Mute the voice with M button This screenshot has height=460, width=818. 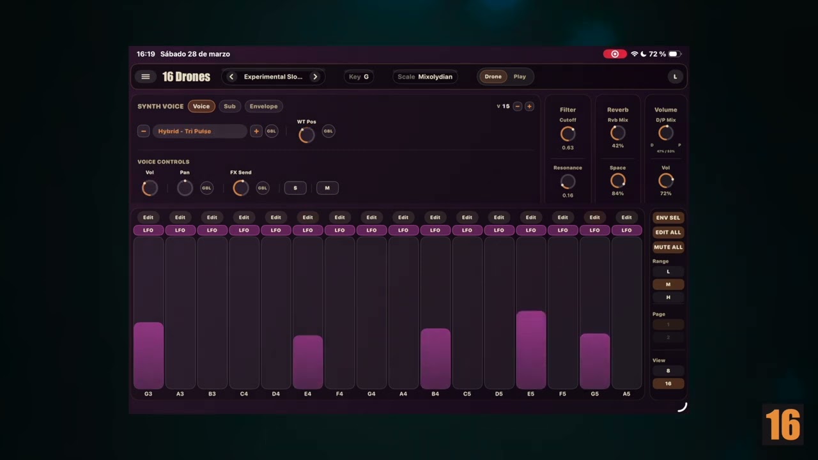coord(327,188)
